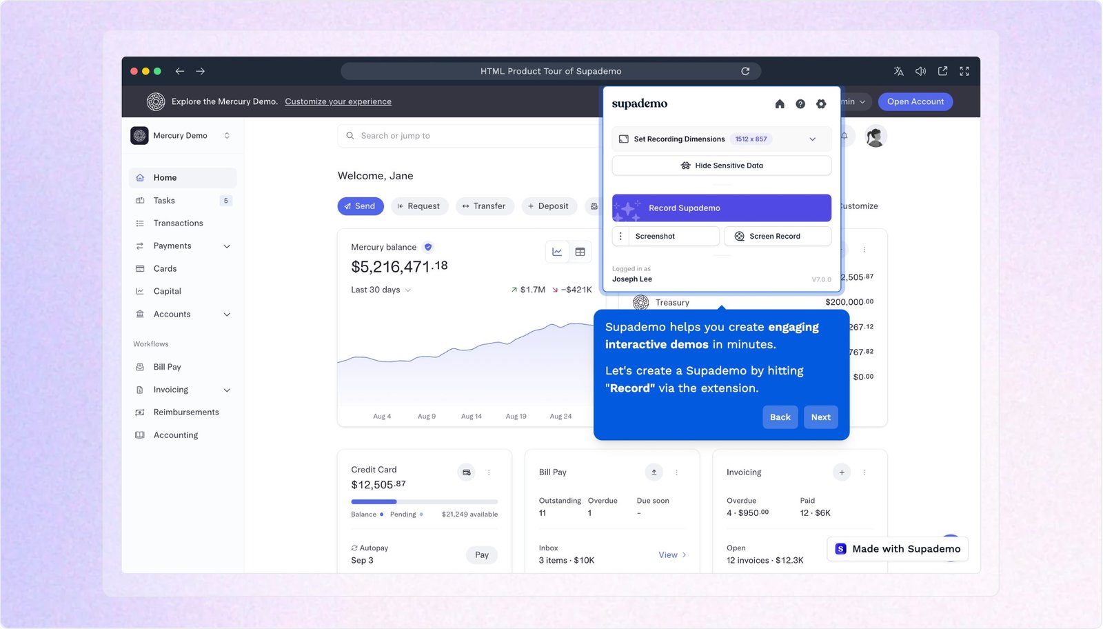Switch Mercury balance to table view
This screenshot has height=629, width=1103.
click(x=580, y=252)
